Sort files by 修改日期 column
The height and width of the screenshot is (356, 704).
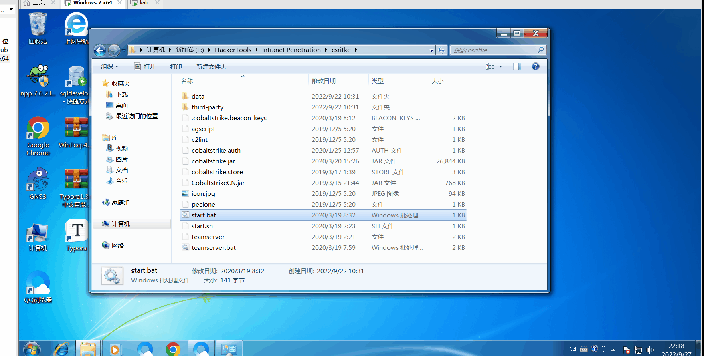click(338, 81)
